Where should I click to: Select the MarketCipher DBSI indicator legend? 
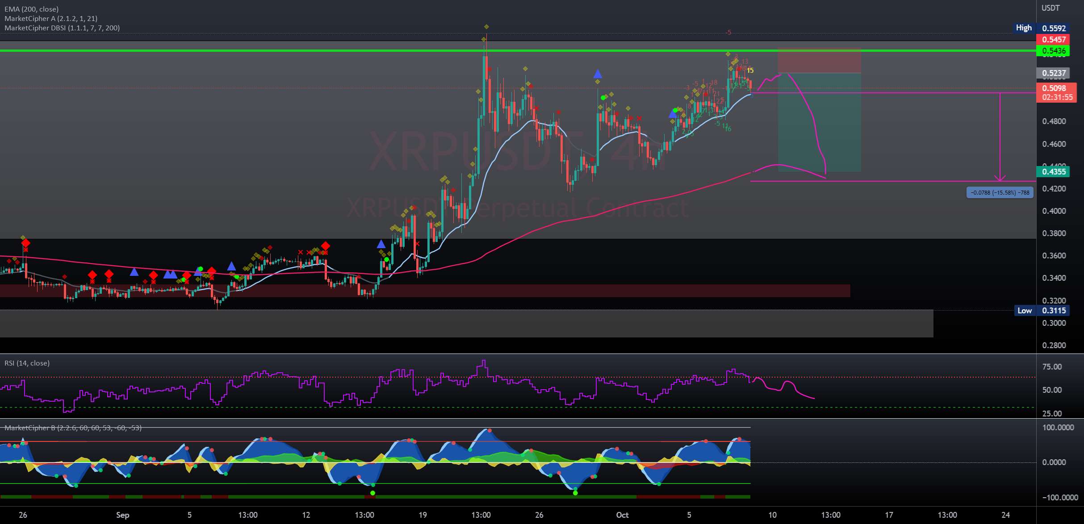point(62,28)
